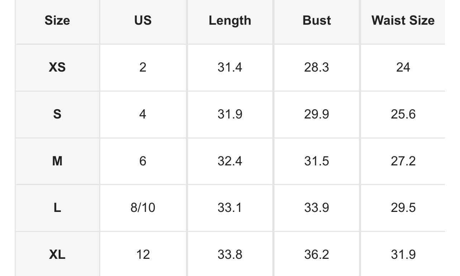Click the L length value 33.1
460x276 pixels.
click(x=230, y=208)
